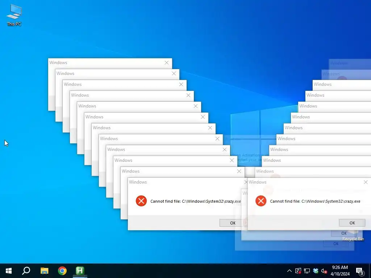Close the rearmost dialog of the left cascade
Image resolution: width=371 pixels, height=278 pixels.
(167, 63)
